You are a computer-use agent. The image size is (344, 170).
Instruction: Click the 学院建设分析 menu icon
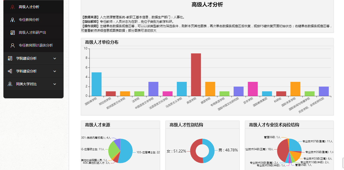[10, 58]
